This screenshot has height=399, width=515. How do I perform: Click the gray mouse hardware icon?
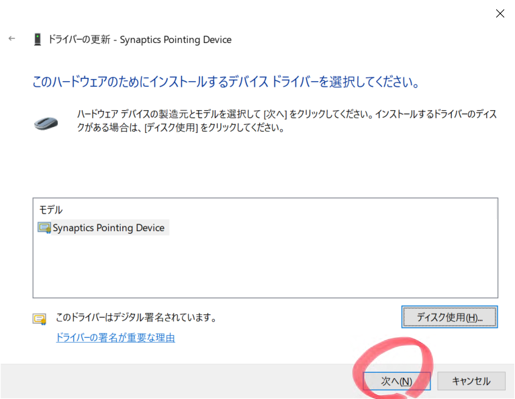(46, 123)
